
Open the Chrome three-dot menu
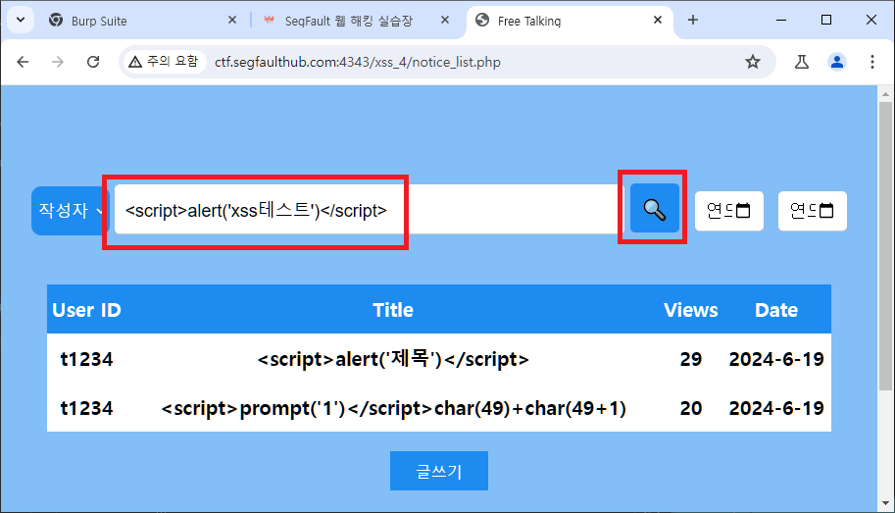[872, 62]
